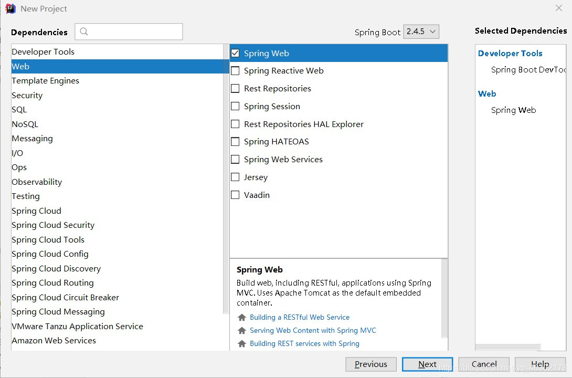
Task: Click home icon beside Building REST services
Action: pos(242,344)
